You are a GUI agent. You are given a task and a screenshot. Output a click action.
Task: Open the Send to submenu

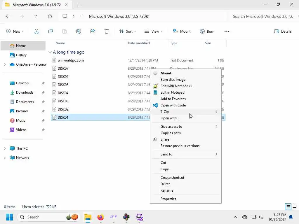(185, 154)
